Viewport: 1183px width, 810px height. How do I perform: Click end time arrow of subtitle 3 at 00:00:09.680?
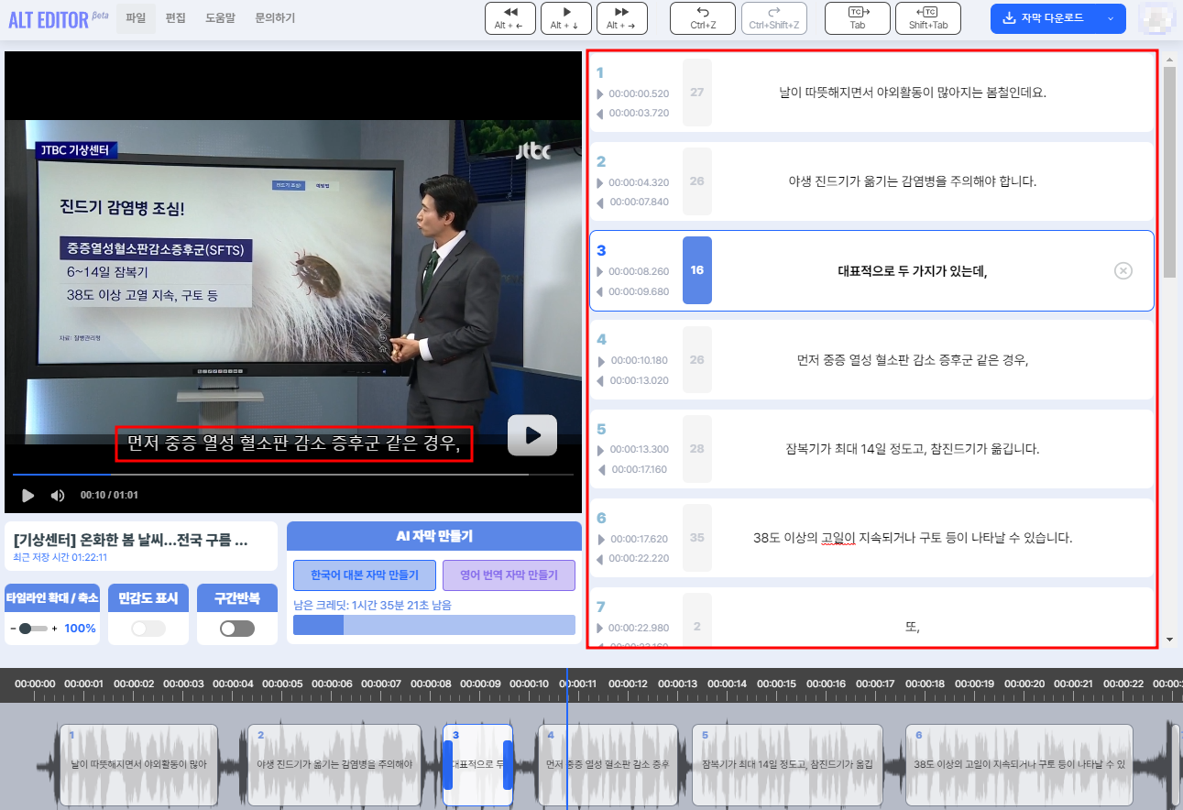point(600,292)
